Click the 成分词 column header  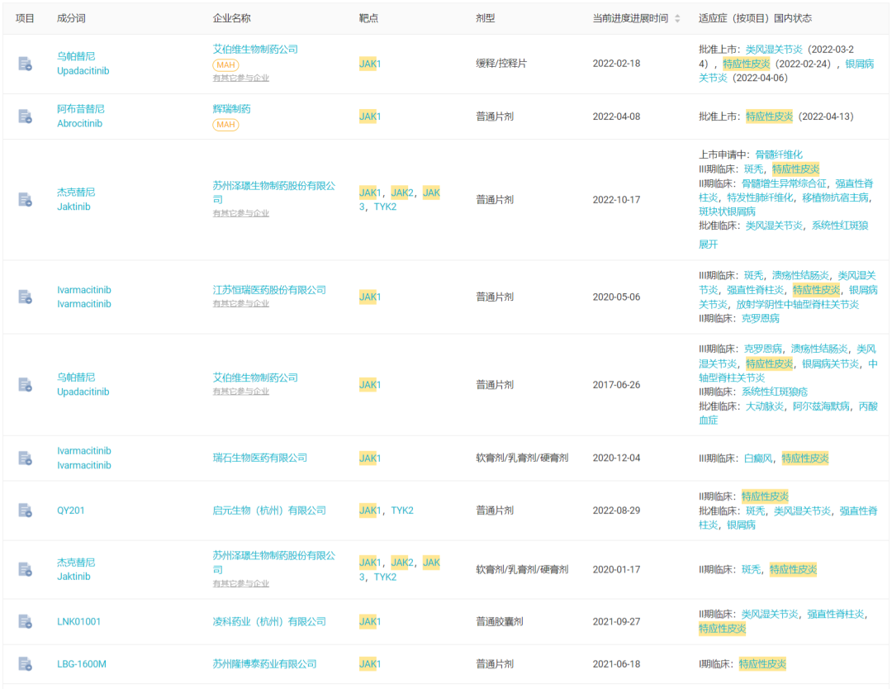click(x=71, y=18)
